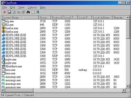Open properties via the toolbar icon
This screenshot has height=98, width=131.
tap(23, 12)
